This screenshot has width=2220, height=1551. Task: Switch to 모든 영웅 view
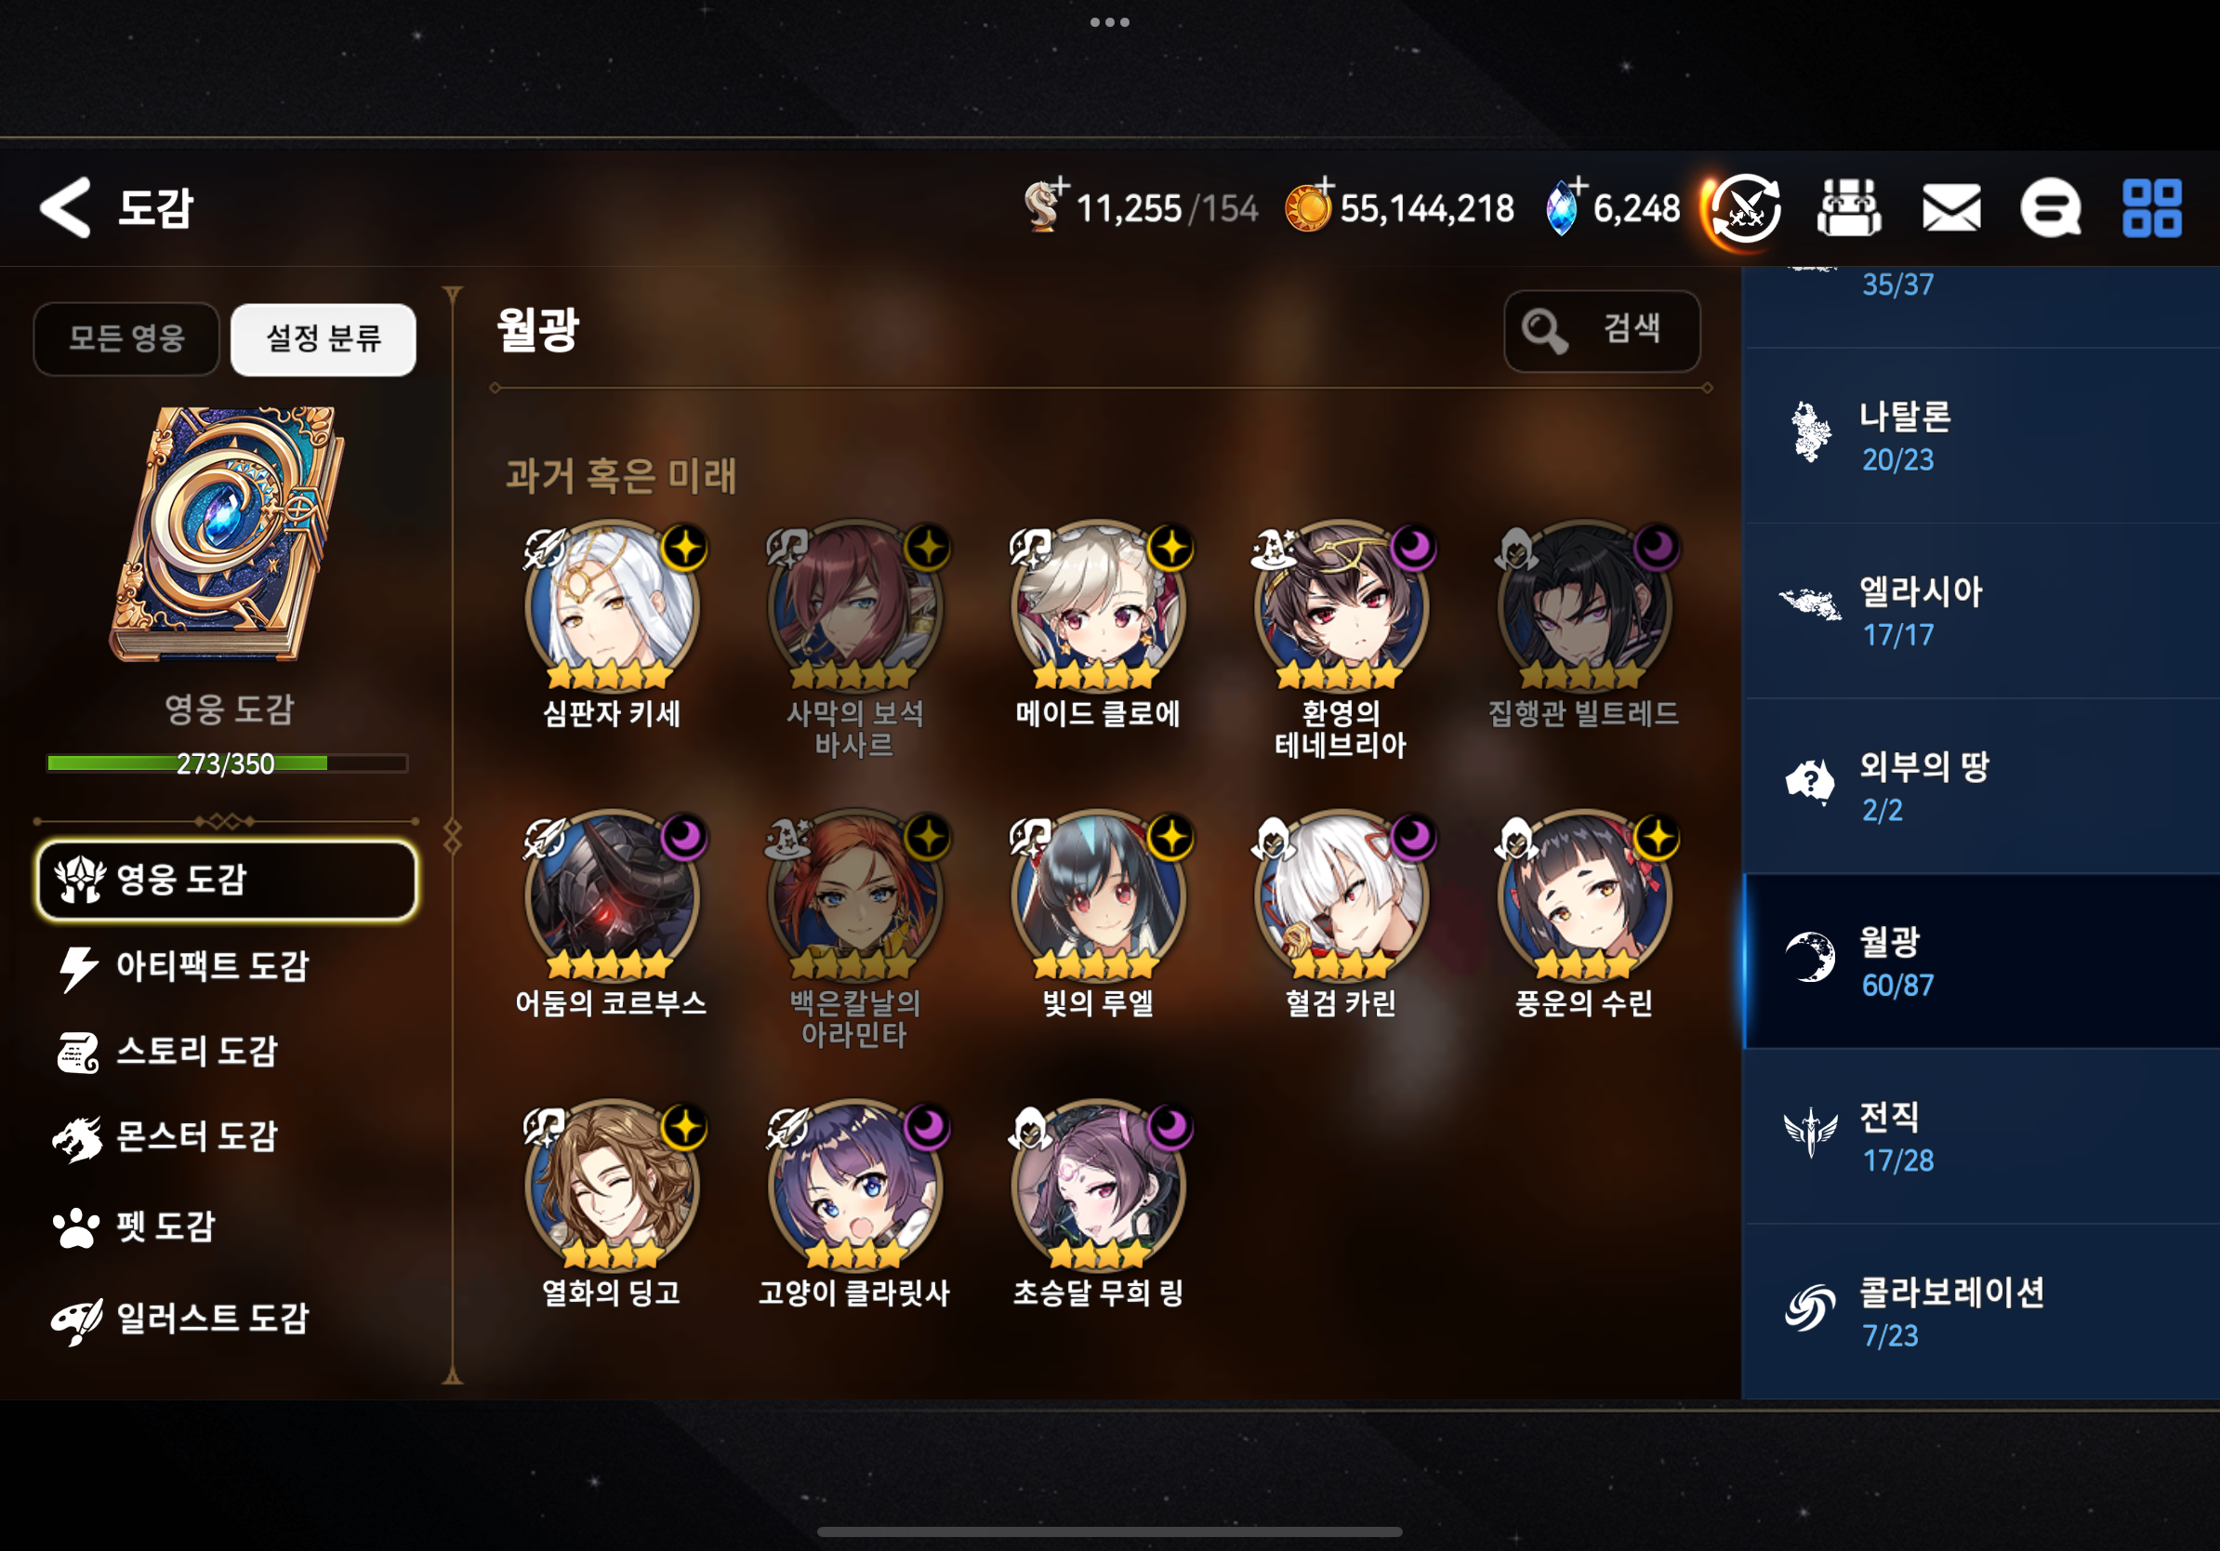pos(126,338)
